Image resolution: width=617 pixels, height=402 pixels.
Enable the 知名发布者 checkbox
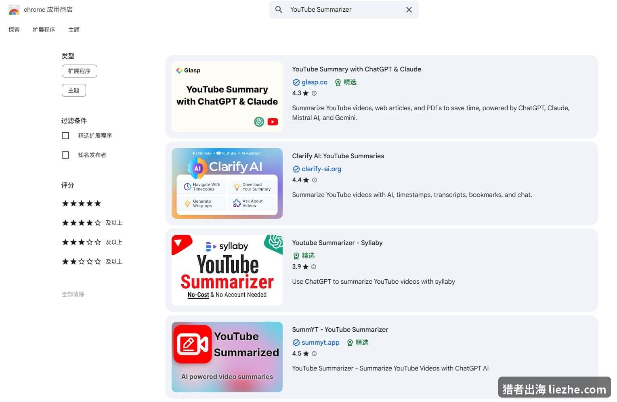(x=65, y=155)
